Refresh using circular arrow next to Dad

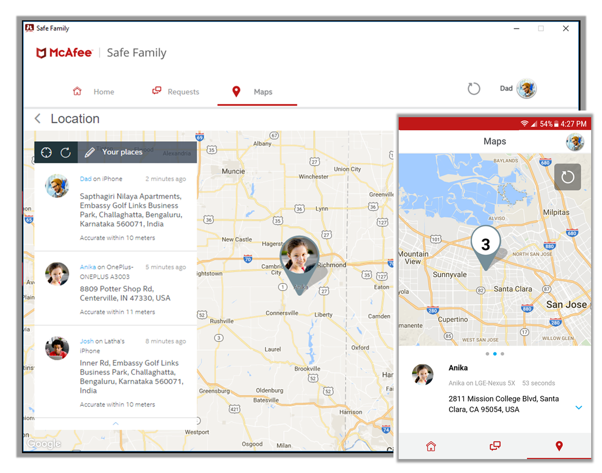pos(473,89)
